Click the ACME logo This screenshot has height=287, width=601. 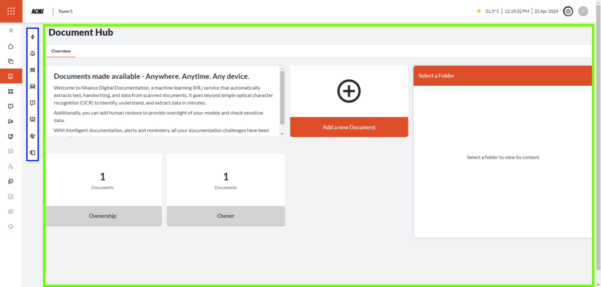(x=38, y=11)
